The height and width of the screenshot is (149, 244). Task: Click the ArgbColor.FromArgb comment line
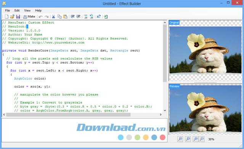click(x=71, y=111)
